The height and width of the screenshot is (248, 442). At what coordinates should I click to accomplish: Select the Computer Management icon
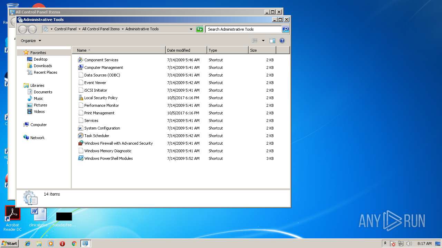[x=80, y=68]
